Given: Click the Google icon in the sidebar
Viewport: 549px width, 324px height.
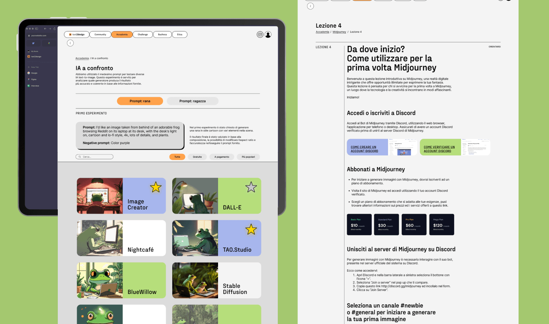Looking at the screenshot, I should click(x=29, y=73).
